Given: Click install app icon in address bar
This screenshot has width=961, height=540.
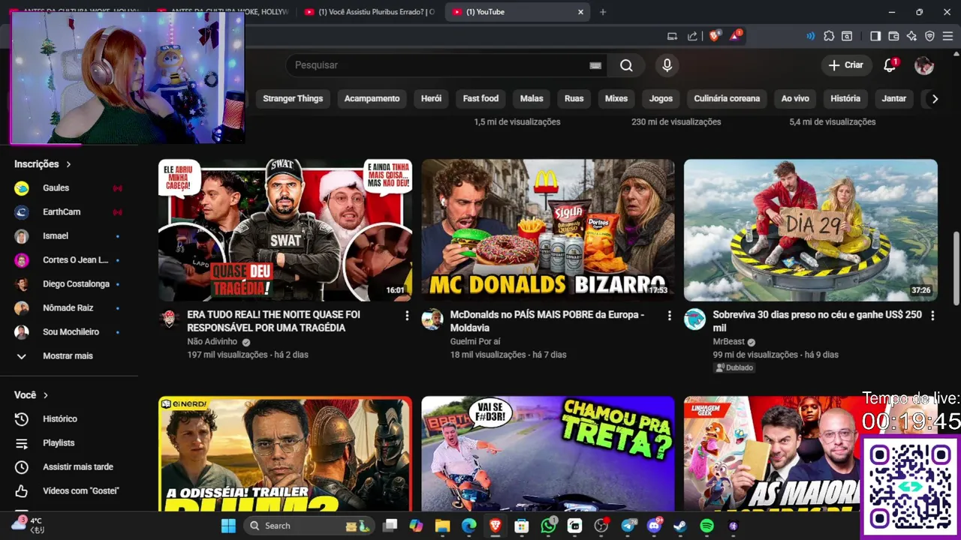Looking at the screenshot, I should (672, 36).
